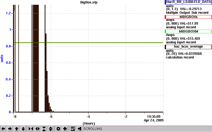Click the circle (auto-scale) toolbar icon

[x=58, y=129]
